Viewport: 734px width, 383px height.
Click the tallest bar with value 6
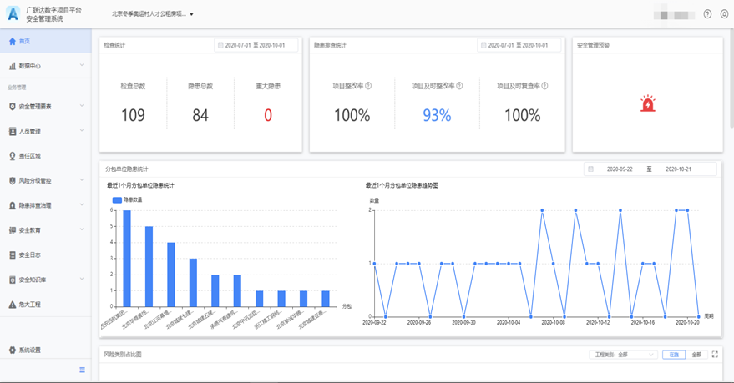click(x=127, y=259)
